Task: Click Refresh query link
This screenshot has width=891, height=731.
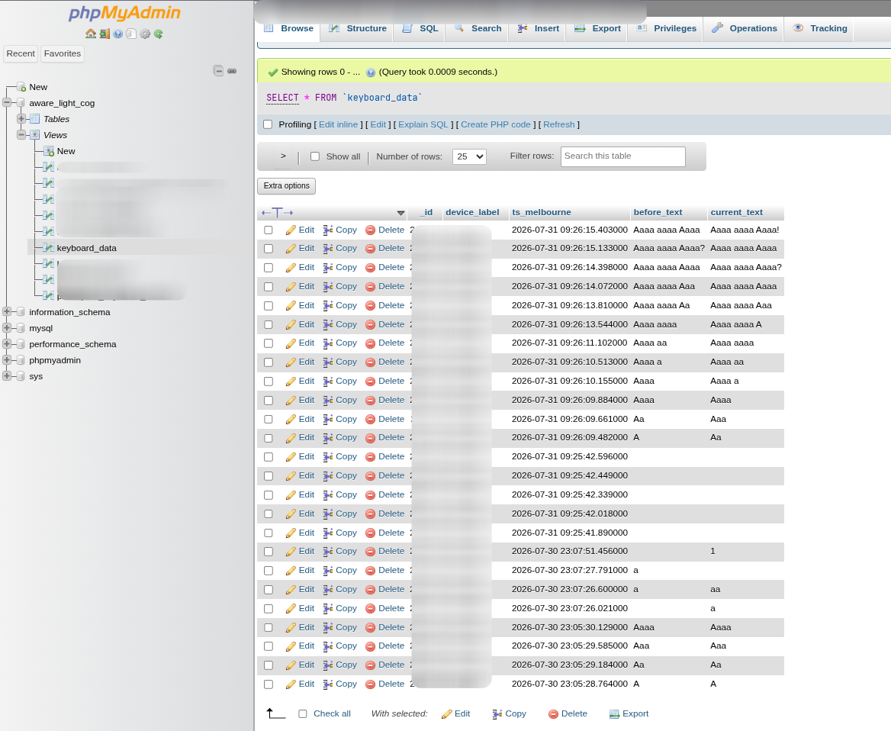Action: [558, 124]
